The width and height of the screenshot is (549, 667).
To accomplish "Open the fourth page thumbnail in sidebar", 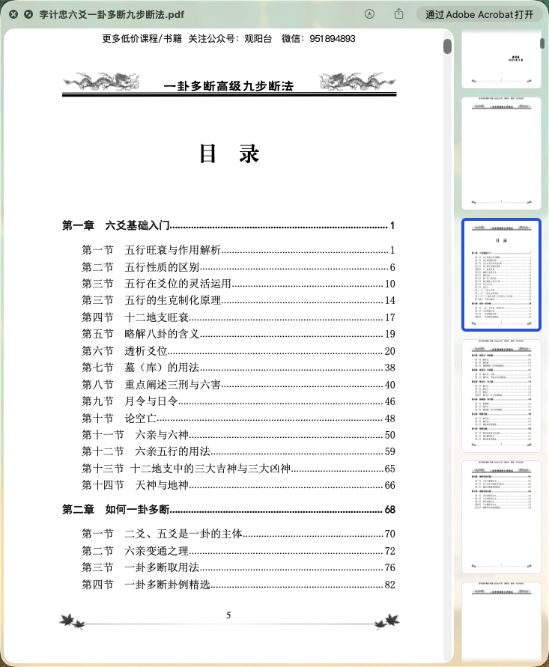I will coord(500,395).
